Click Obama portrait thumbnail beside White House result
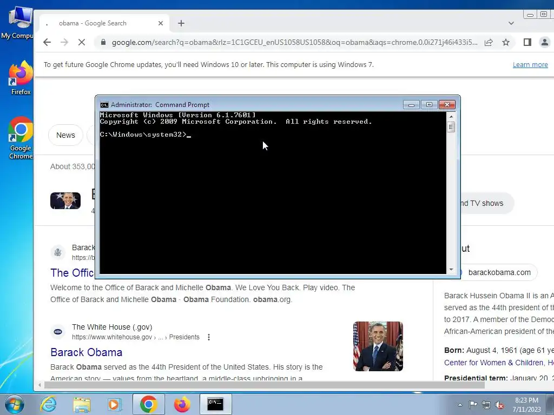 pyautogui.click(x=378, y=346)
